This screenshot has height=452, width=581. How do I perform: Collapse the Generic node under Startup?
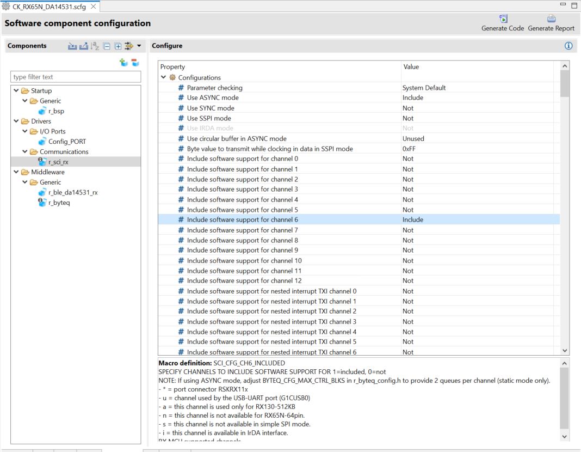point(25,101)
